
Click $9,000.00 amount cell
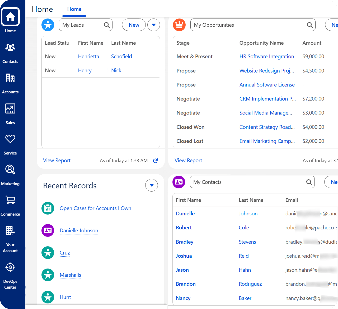(x=313, y=56)
